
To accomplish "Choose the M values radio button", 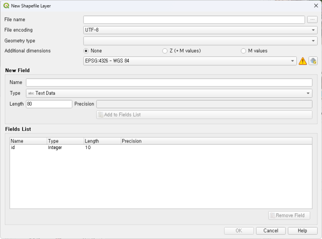I will point(243,51).
